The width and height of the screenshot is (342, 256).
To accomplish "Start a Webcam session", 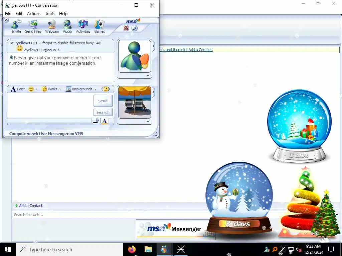I will click(52, 26).
